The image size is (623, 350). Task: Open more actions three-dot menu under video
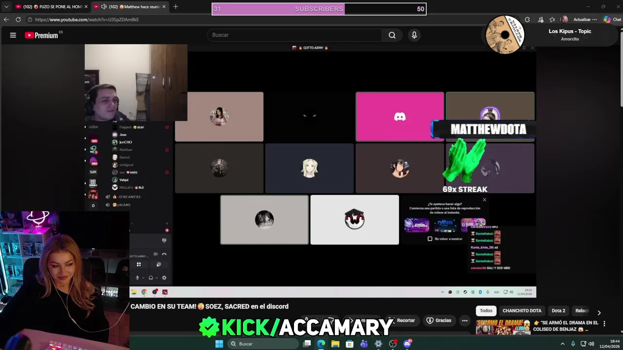tap(465, 320)
